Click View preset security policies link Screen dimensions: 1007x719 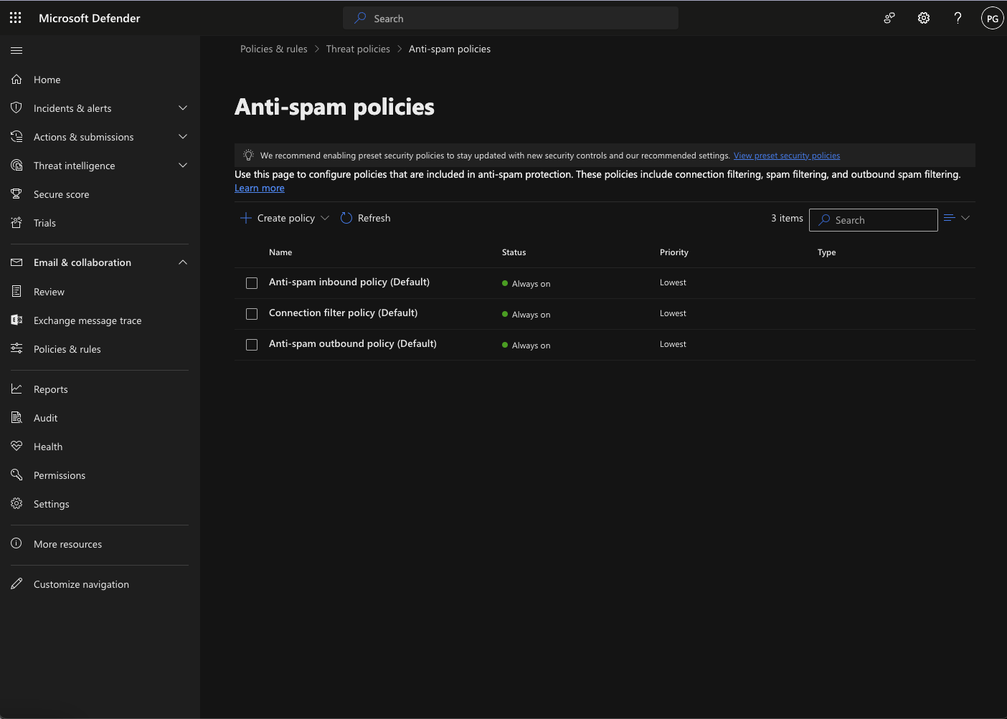coord(787,156)
